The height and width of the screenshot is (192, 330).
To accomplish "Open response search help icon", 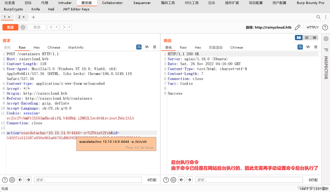I will pos(166,180).
